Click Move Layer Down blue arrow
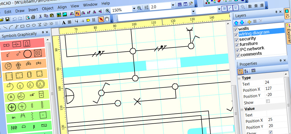The height and width of the screenshot is (134, 291). [242, 22]
